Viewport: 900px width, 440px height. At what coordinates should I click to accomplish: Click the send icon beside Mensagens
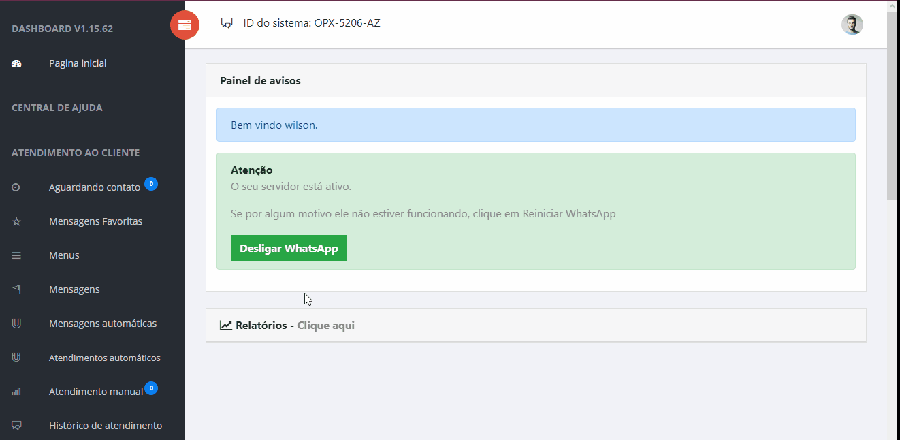pyautogui.click(x=17, y=289)
